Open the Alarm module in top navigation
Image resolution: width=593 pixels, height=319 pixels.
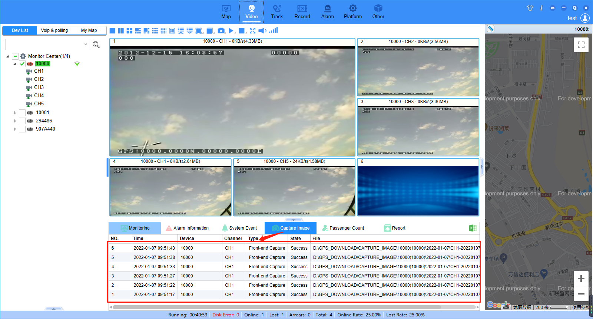coord(327,11)
